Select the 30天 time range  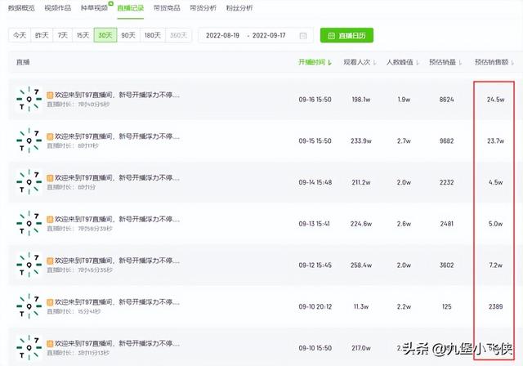(x=105, y=35)
